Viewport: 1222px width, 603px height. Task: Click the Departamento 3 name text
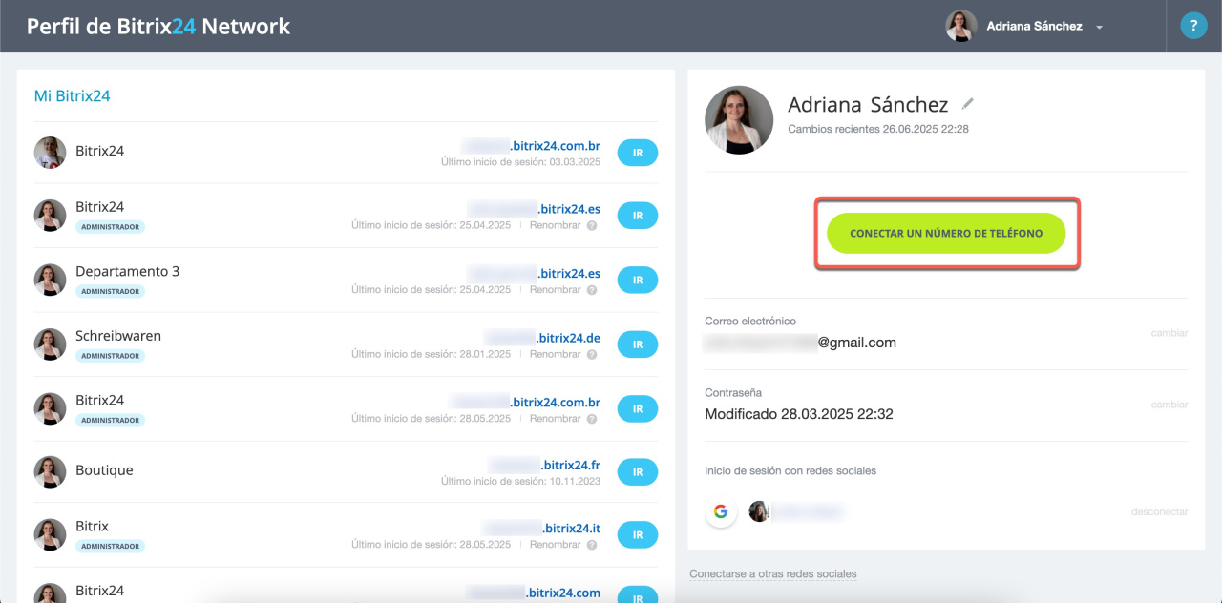pos(128,271)
